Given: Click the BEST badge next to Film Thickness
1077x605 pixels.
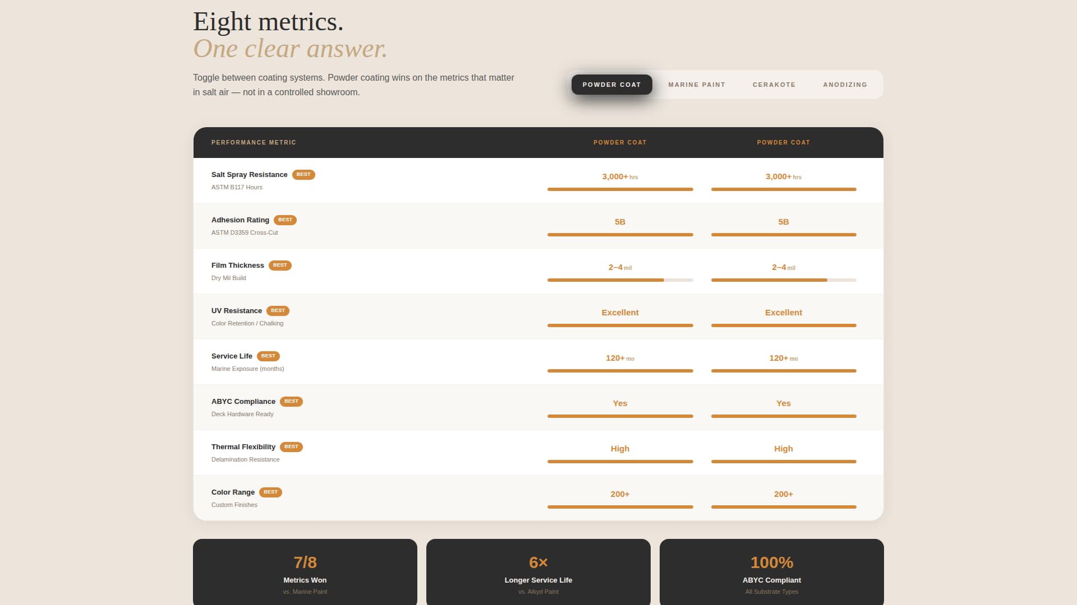Looking at the screenshot, I should [279, 265].
